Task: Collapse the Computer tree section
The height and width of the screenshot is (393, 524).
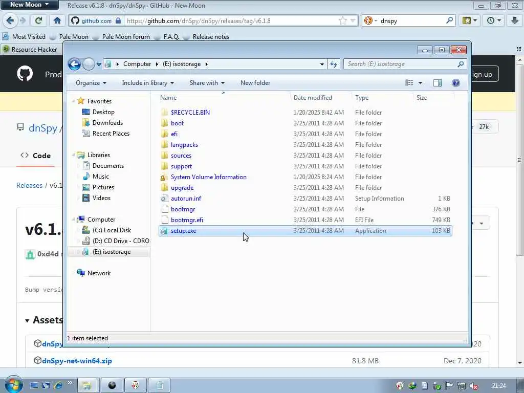Action: coord(74,219)
